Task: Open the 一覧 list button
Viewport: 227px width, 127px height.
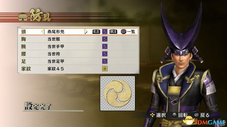Action: coord(128,31)
